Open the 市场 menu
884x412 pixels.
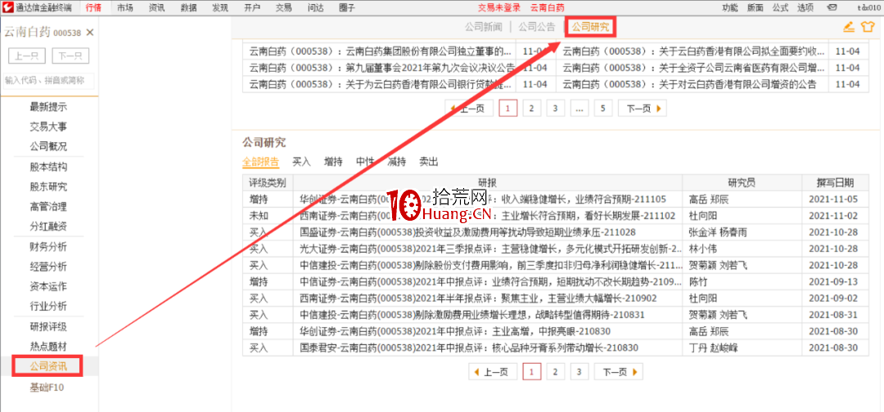coord(125,7)
